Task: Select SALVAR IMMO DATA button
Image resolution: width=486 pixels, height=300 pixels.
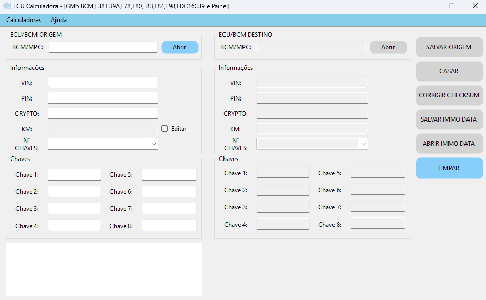Action: (448, 119)
